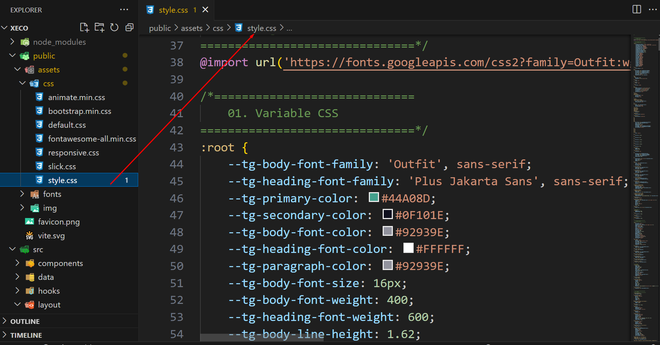The image size is (660, 345).
Task: Expand the img folder chevron
Action: (22, 207)
